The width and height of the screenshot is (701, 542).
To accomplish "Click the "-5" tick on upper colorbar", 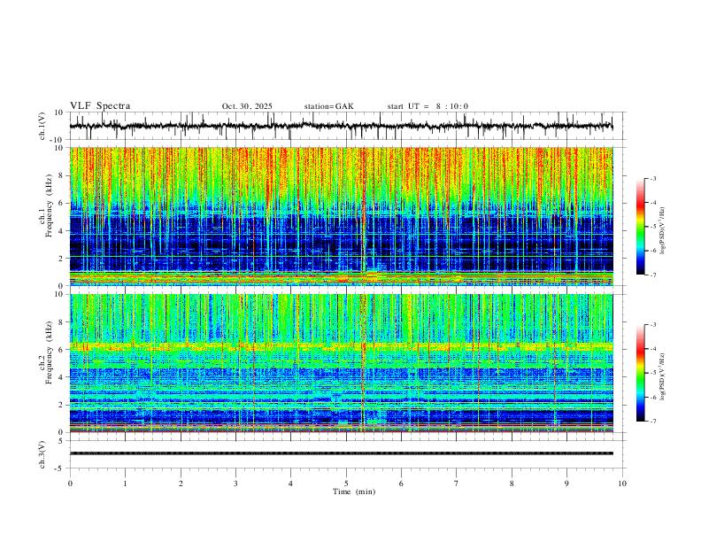I will (x=652, y=227).
